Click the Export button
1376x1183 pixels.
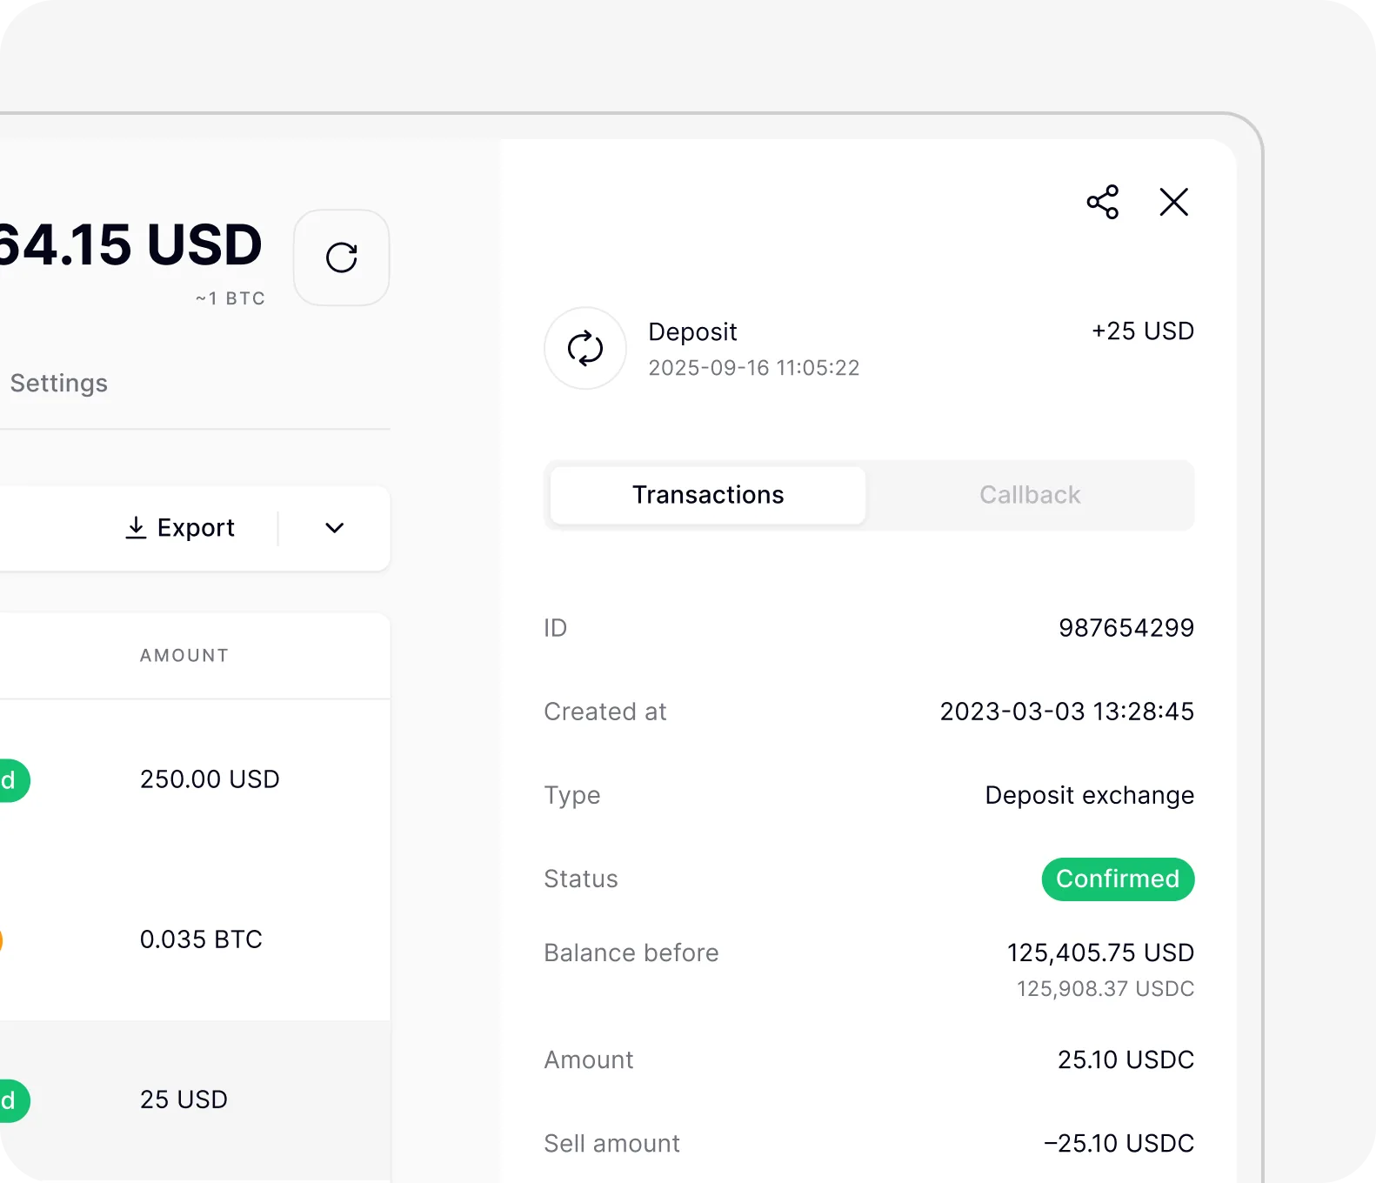[x=180, y=527]
